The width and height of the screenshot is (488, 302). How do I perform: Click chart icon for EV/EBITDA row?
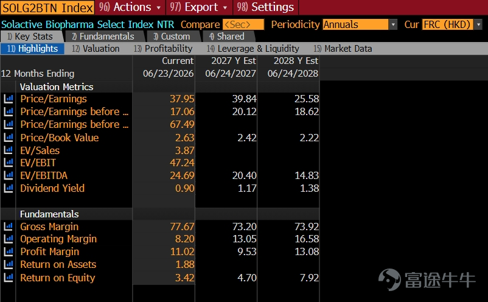coord(9,175)
